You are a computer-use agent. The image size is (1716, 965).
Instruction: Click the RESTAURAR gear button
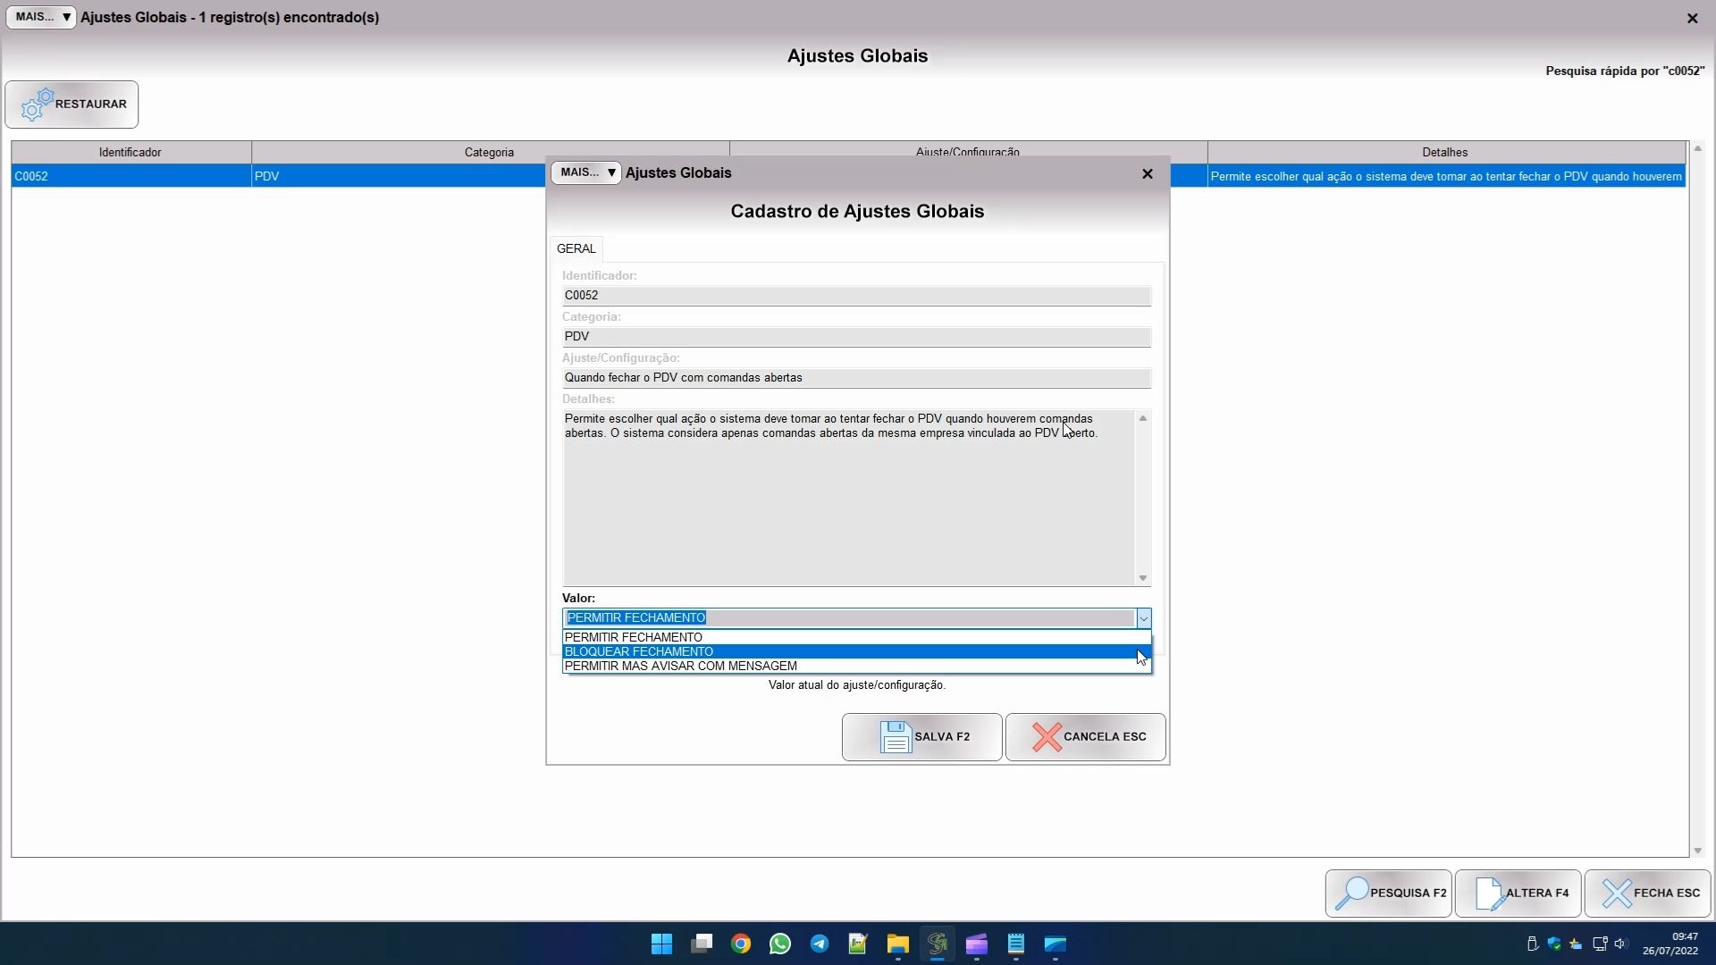(71, 105)
